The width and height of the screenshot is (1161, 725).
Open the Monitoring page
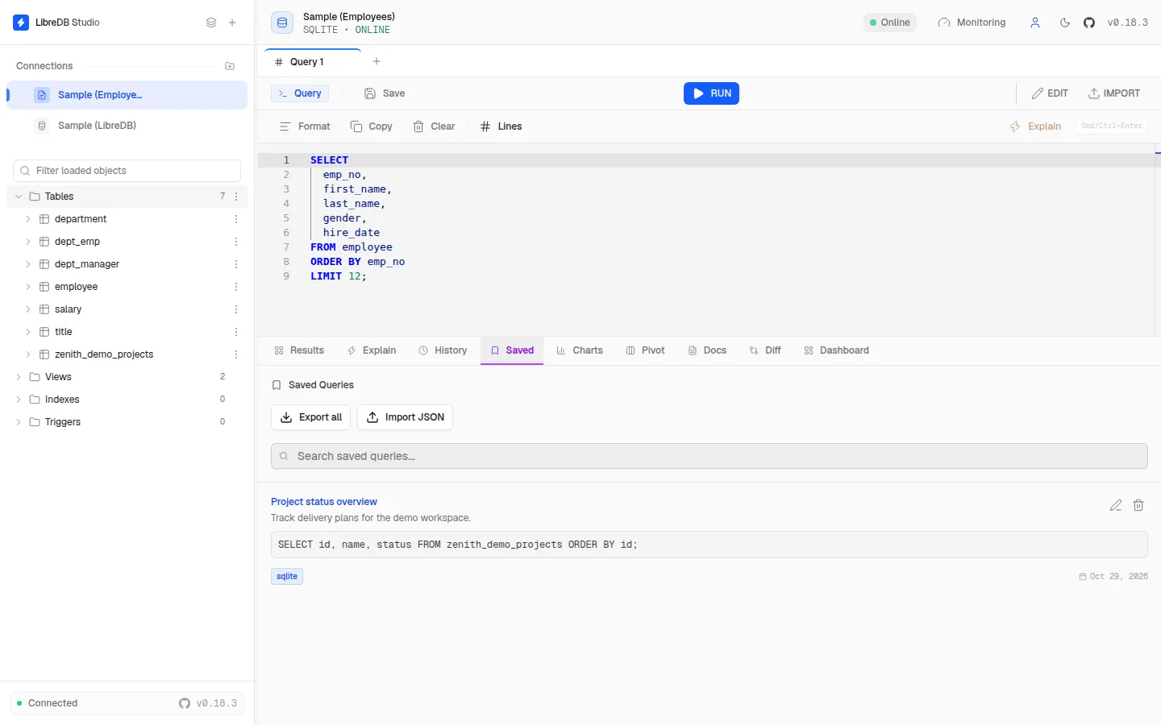972,23
